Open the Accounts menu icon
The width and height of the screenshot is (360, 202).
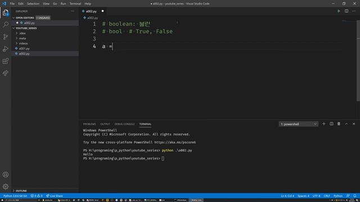pyautogui.click(x=6, y=175)
